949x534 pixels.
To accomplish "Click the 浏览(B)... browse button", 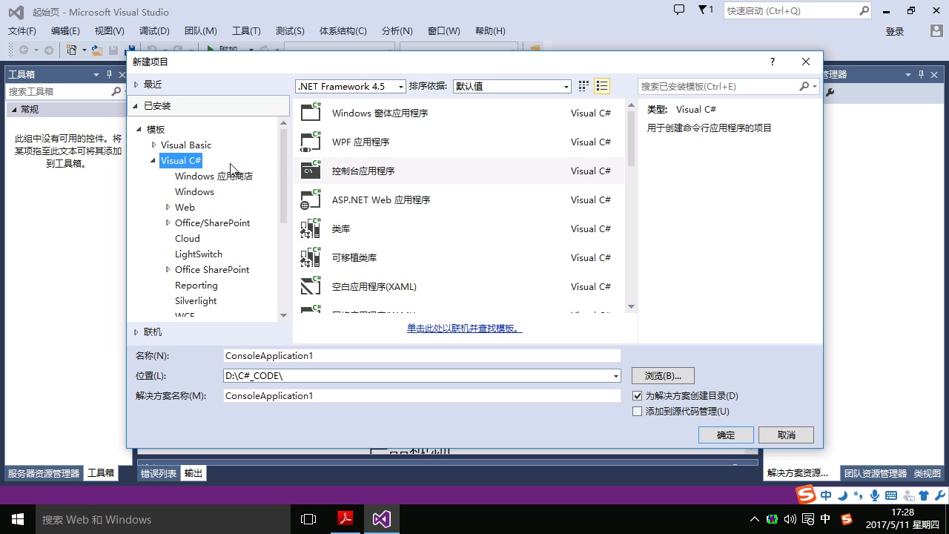I will click(663, 376).
